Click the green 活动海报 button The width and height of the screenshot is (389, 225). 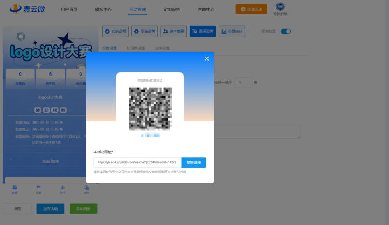(x=83, y=208)
